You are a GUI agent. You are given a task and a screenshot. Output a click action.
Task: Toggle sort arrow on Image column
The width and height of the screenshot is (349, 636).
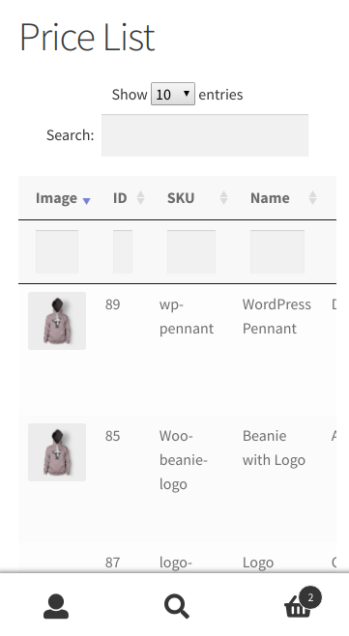[x=86, y=200]
